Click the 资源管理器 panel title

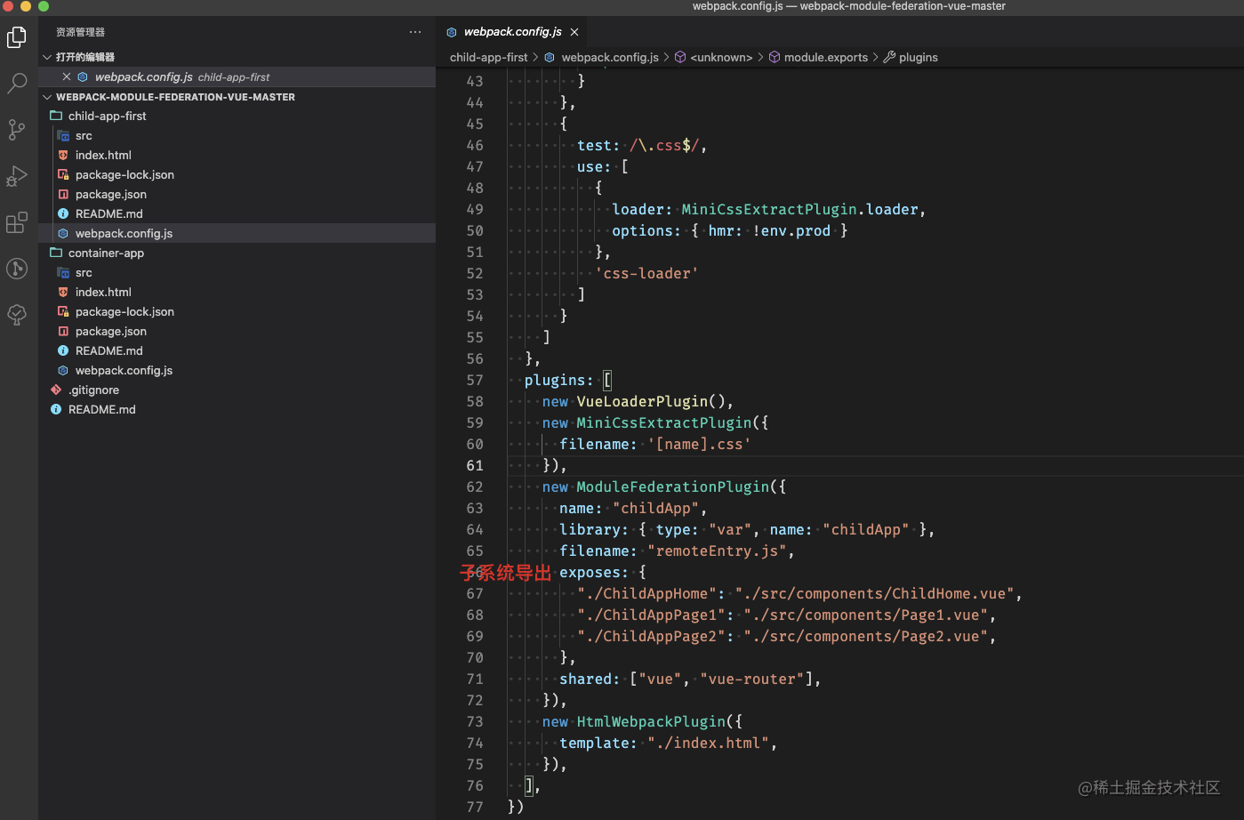coord(80,32)
